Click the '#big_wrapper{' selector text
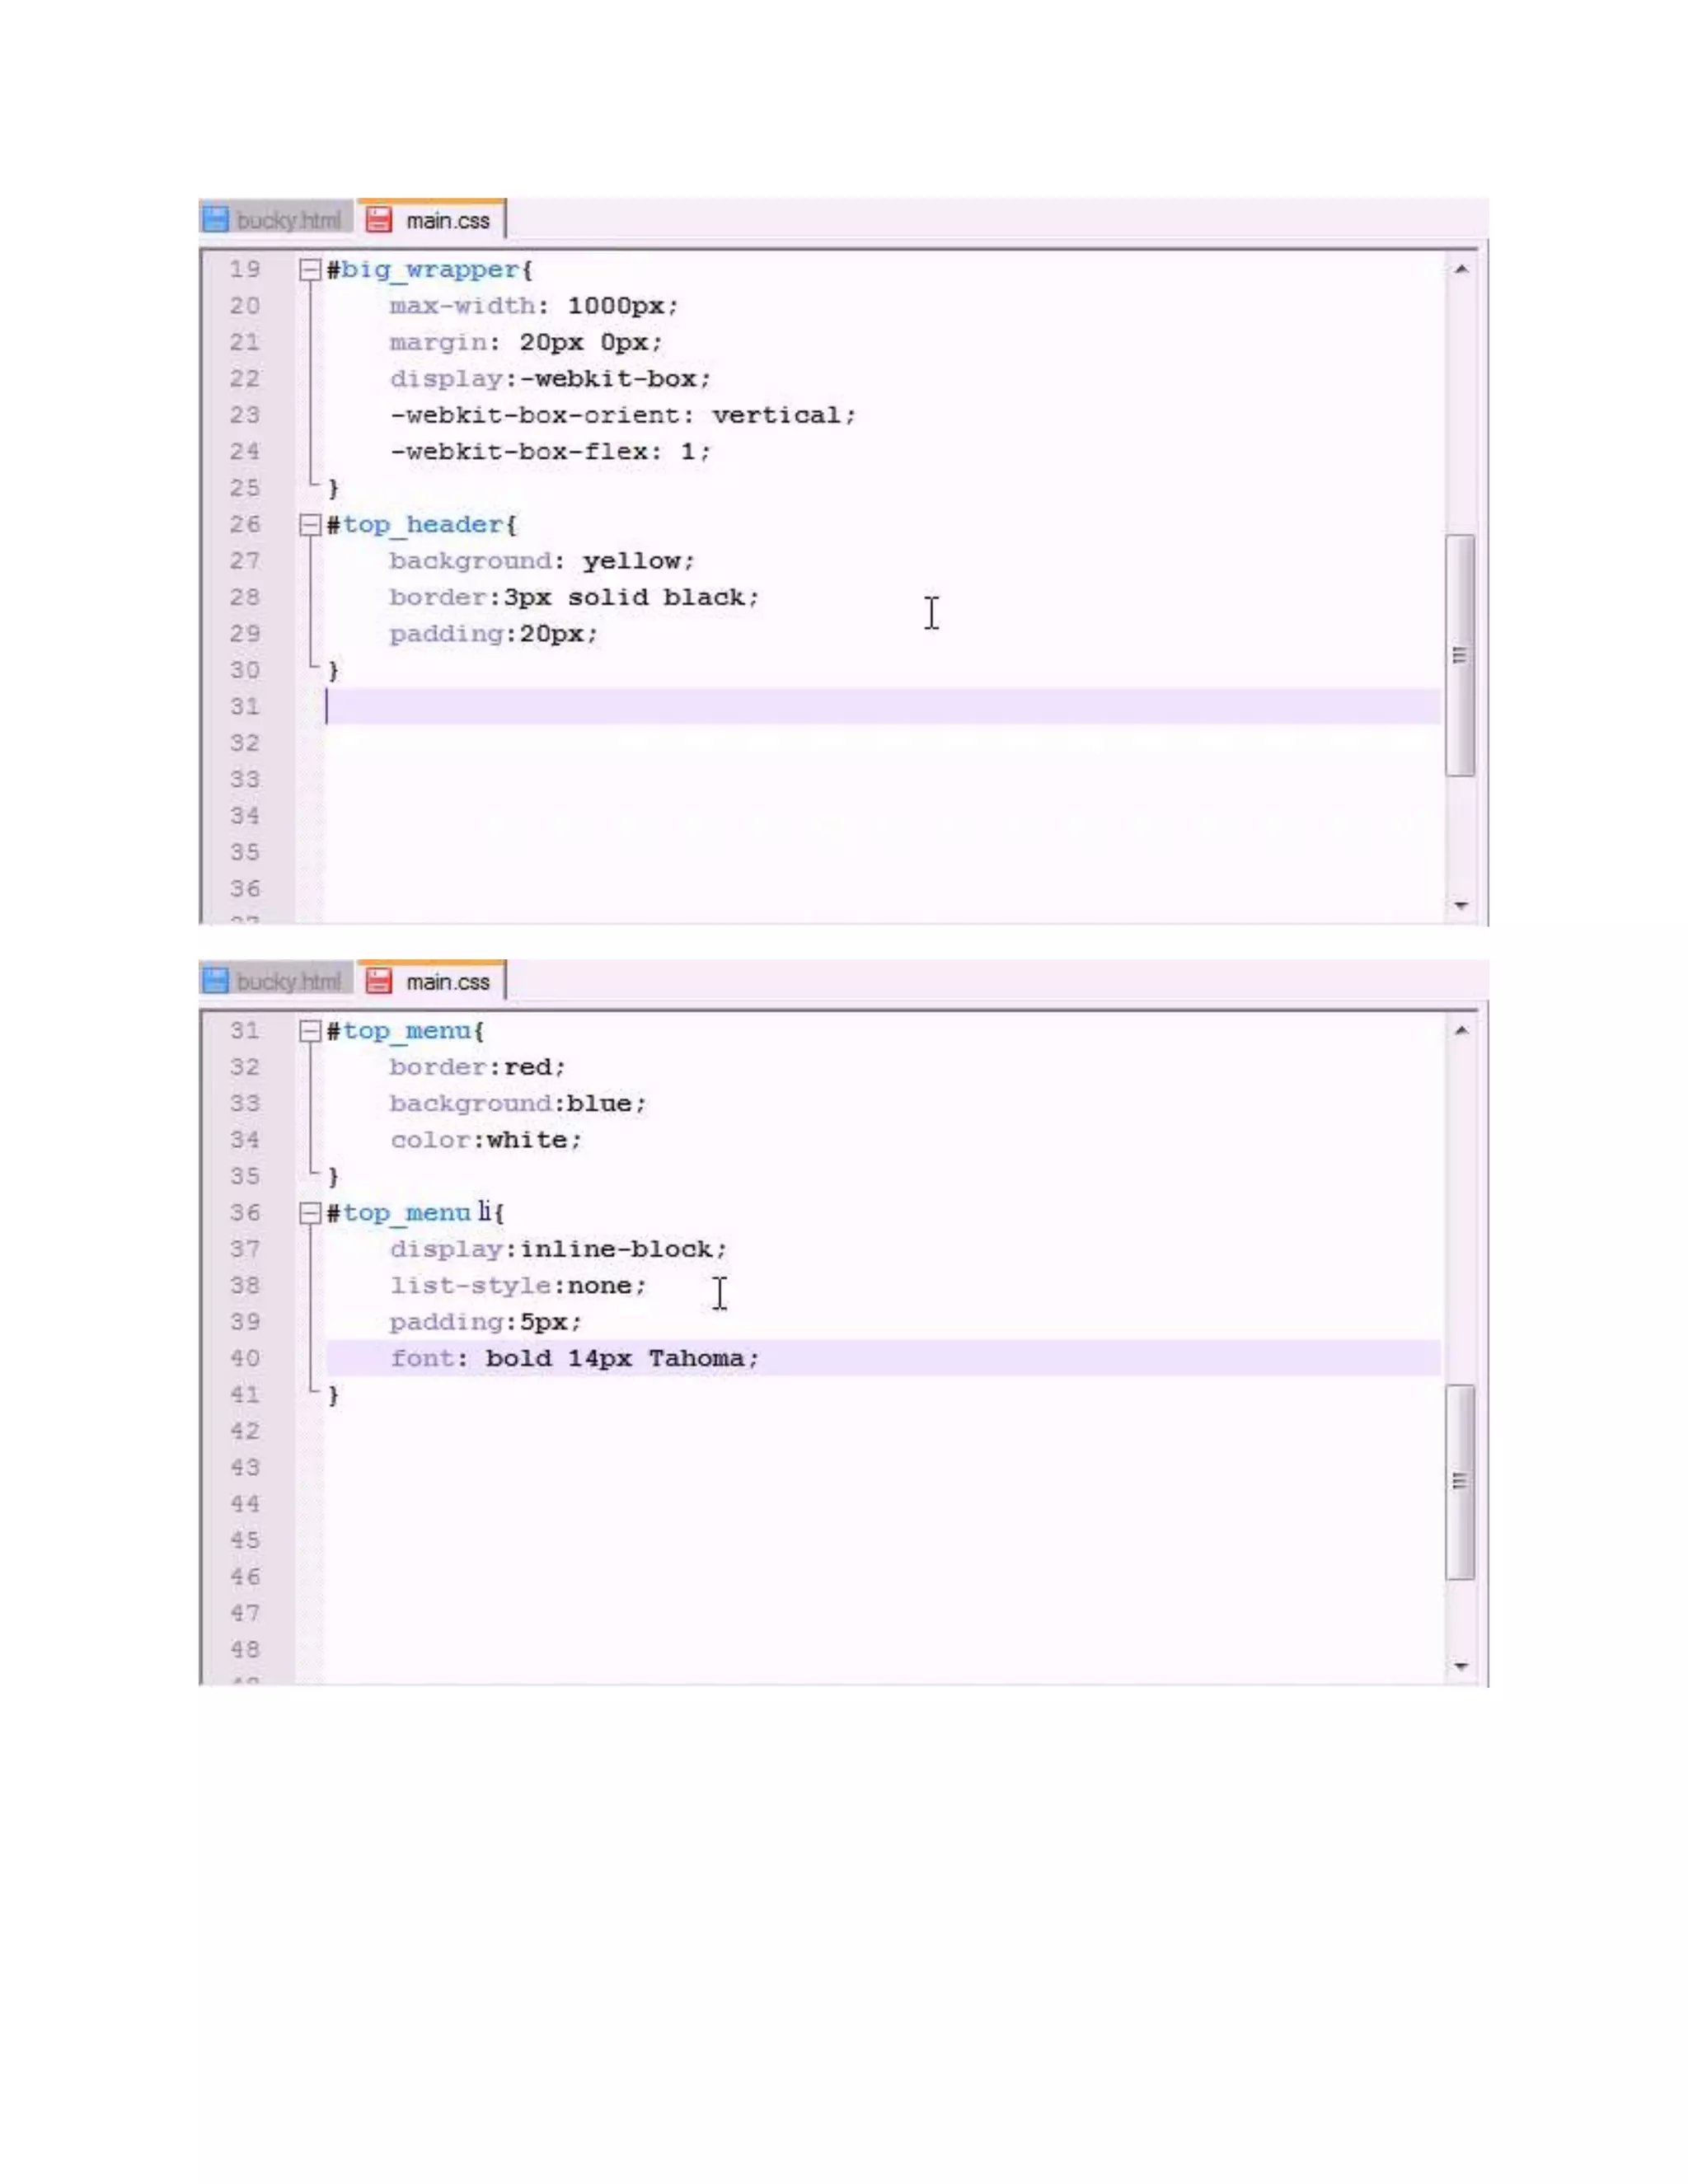This screenshot has height=2184, width=1688. tap(430, 270)
